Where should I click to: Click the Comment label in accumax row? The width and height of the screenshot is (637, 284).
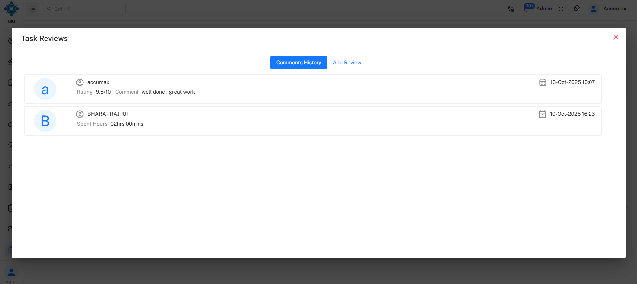pos(127,92)
